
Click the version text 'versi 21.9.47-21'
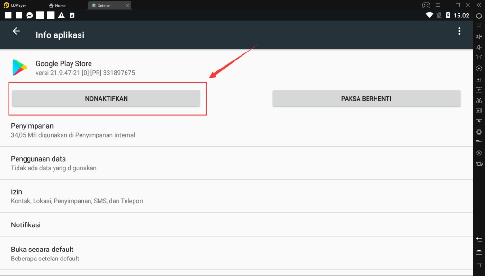[x=58, y=73]
